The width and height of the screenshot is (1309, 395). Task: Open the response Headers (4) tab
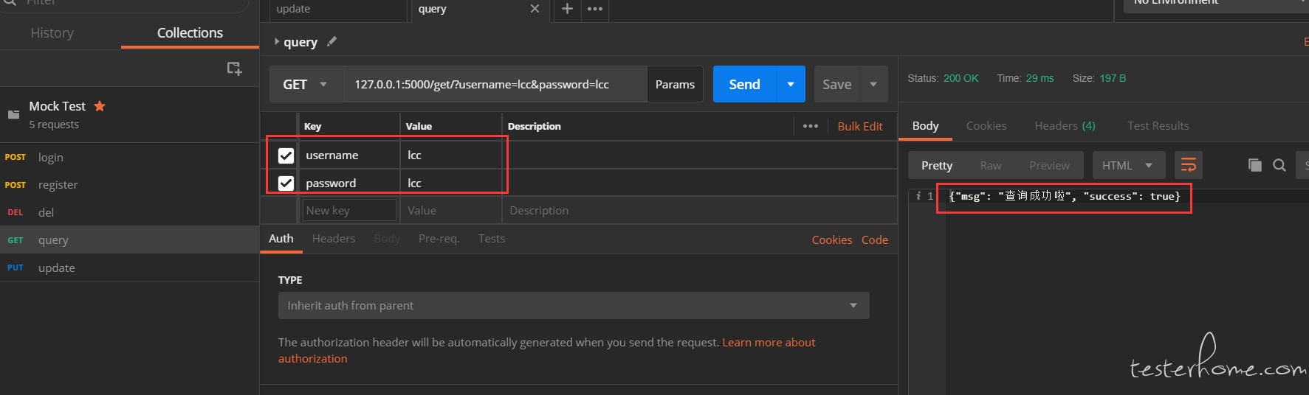1065,126
